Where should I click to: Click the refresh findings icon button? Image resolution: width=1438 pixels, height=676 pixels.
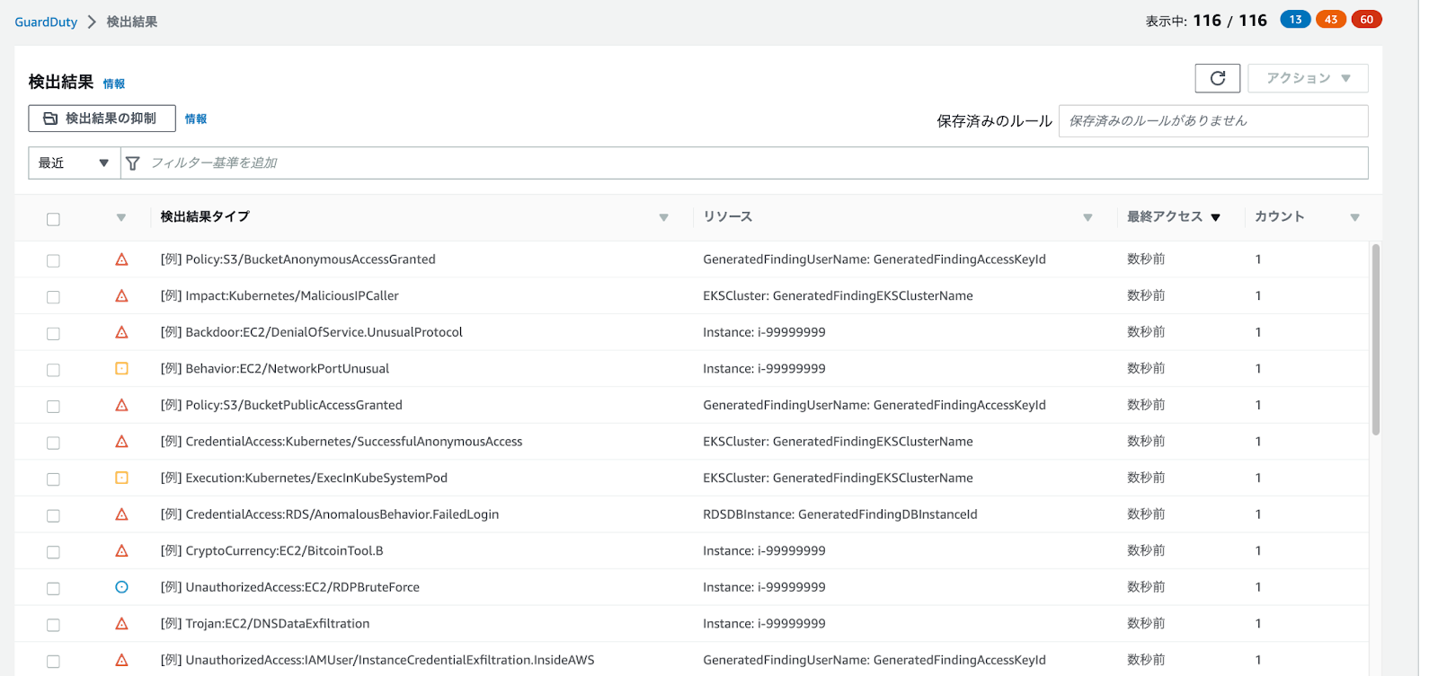click(x=1217, y=78)
